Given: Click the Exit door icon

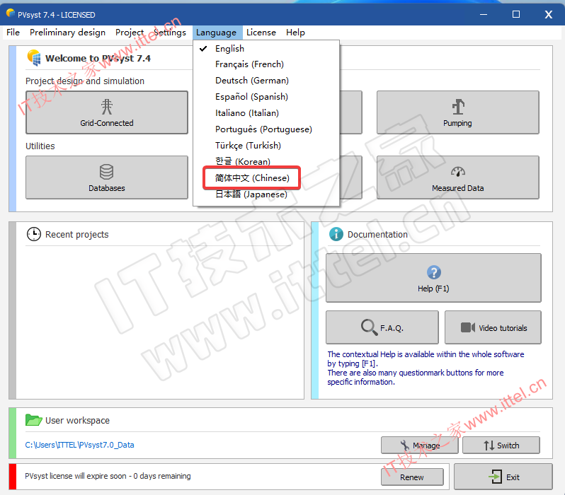Looking at the screenshot, I should tap(496, 477).
